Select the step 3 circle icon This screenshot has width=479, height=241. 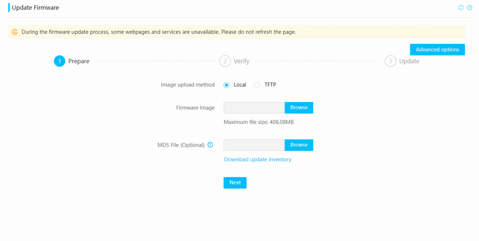click(x=390, y=61)
